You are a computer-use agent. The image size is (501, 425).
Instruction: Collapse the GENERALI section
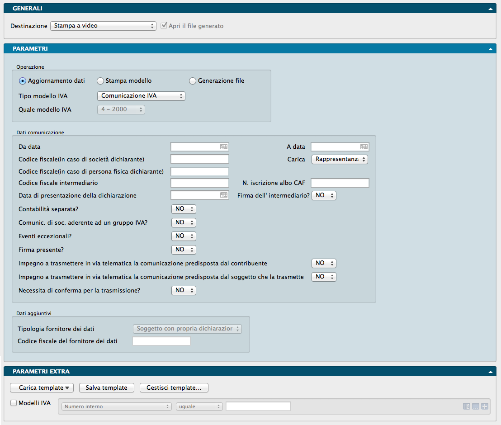click(x=490, y=9)
